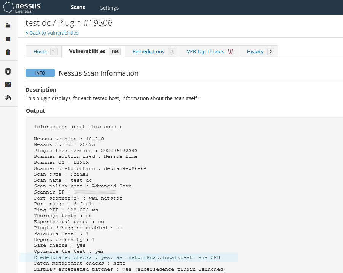
Task: Open the shield-star Policies sidebar icon
Action: point(8,71)
